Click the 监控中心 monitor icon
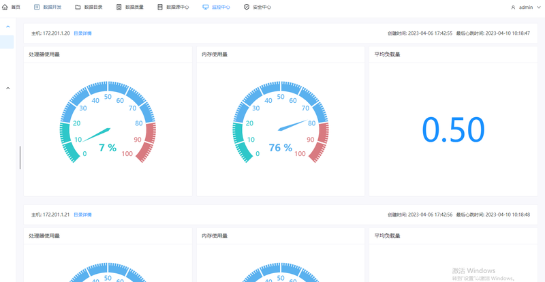The image size is (545, 282). [x=206, y=7]
